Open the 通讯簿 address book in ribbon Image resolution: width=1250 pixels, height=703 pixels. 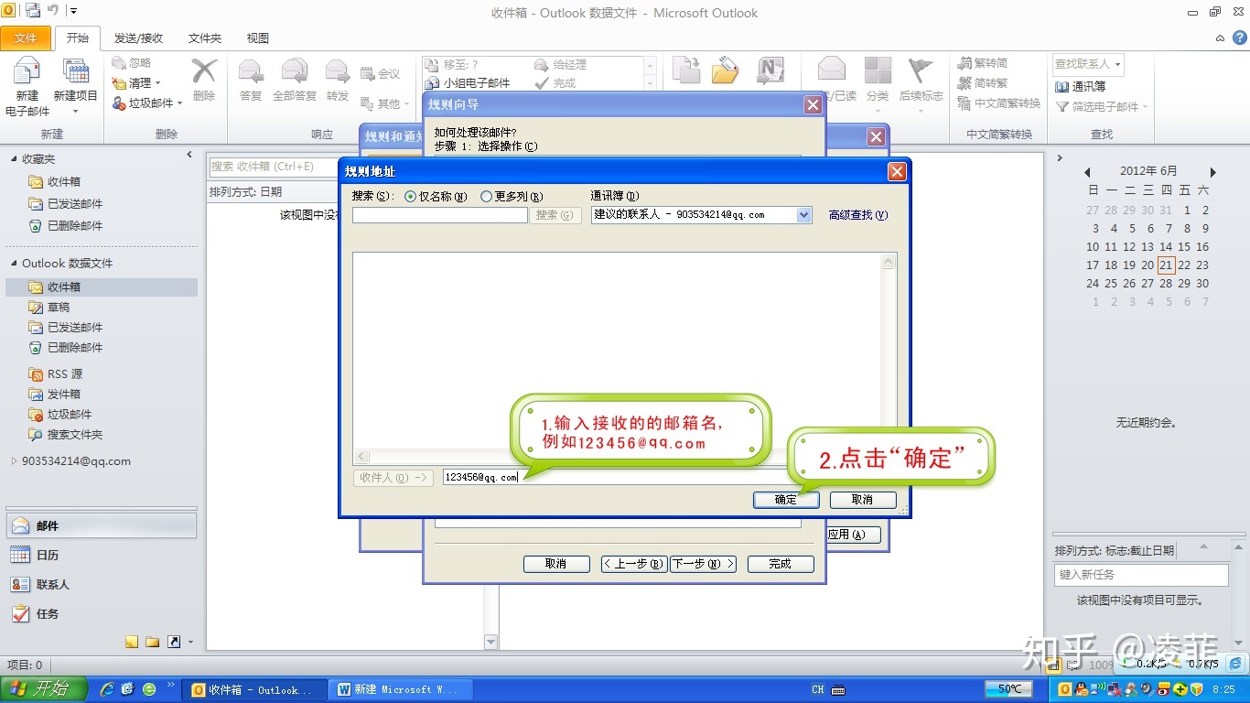pos(1081,86)
